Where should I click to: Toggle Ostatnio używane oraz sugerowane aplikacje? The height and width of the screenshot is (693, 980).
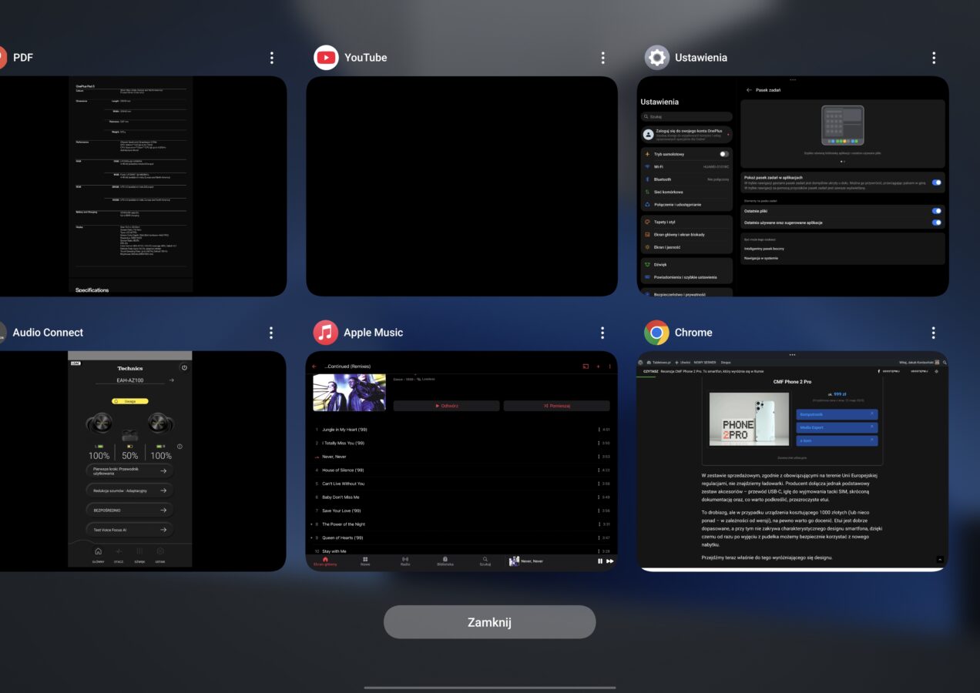click(937, 223)
